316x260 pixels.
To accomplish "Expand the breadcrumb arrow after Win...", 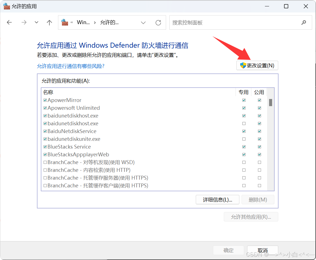I will (x=95, y=22).
